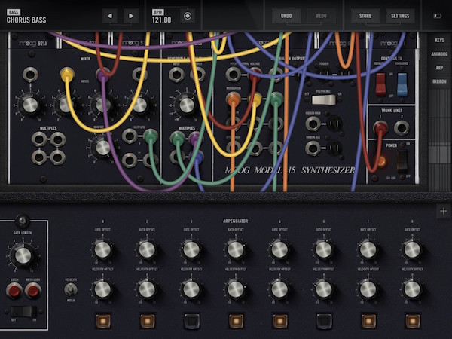The width and height of the screenshot is (452, 339).
Task: Select the Ribbon Aux jack
Action: click(x=313, y=148)
